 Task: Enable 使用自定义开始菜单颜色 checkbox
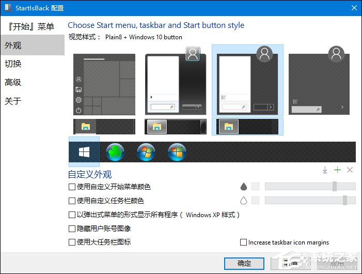click(x=72, y=187)
